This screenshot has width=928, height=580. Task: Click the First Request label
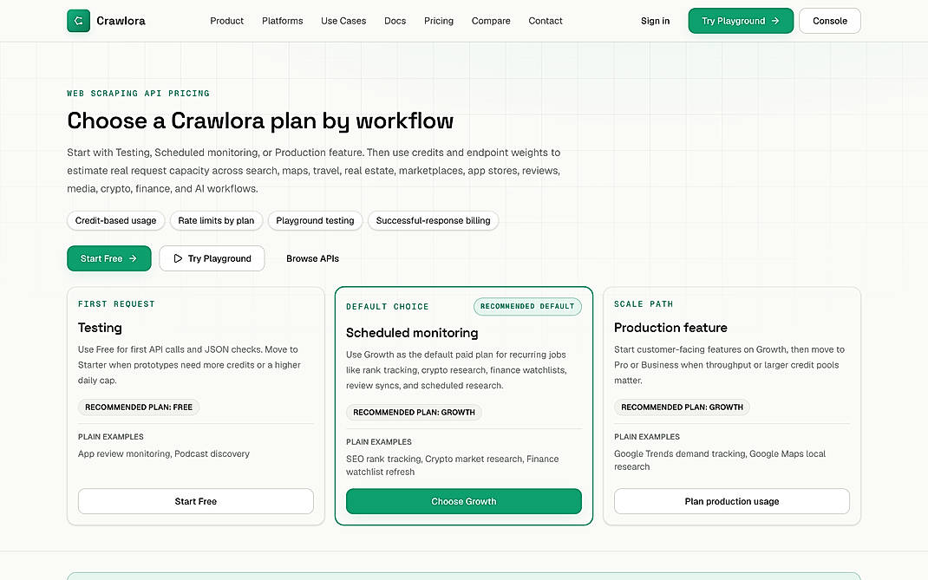(116, 304)
